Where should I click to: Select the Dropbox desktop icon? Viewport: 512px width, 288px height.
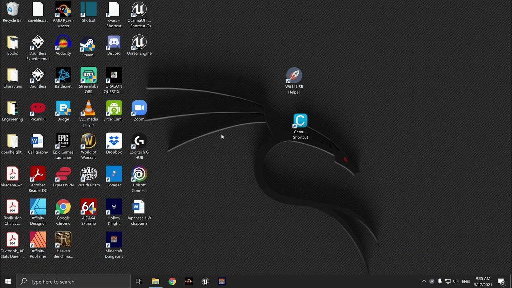114,144
